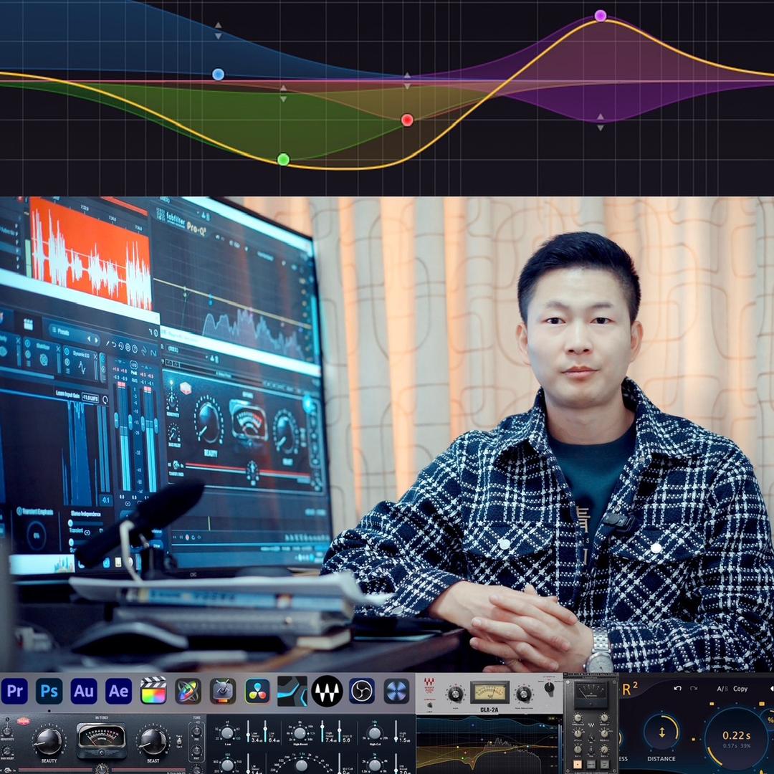This screenshot has width=774, height=774.
Task: Toggle A/B comparison in the reverb plugin
Action: click(721, 689)
